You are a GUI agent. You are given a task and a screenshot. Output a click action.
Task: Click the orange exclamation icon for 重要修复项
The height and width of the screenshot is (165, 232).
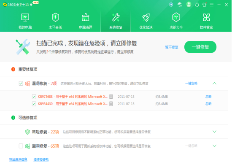[13, 69]
